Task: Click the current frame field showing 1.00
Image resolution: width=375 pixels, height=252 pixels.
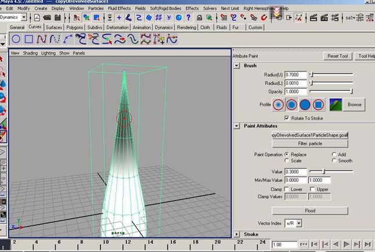Action: pyautogui.click(x=284, y=244)
